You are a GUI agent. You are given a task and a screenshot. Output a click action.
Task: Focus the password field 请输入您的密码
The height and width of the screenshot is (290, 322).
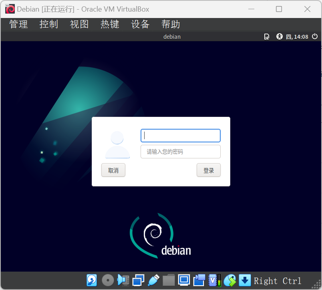tap(180, 152)
